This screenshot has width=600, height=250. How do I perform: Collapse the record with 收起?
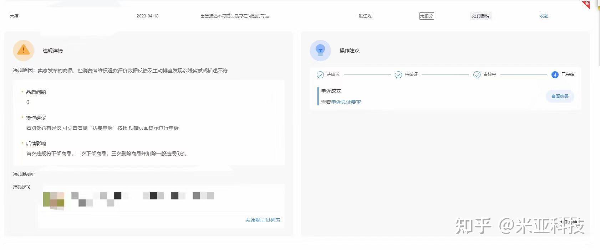click(544, 16)
